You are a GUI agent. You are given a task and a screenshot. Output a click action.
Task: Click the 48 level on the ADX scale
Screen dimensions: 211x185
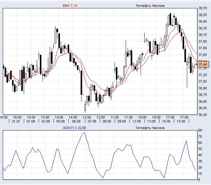[x=200, y=155]
